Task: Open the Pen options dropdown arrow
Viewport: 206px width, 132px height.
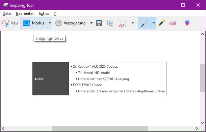Action: 154,23
